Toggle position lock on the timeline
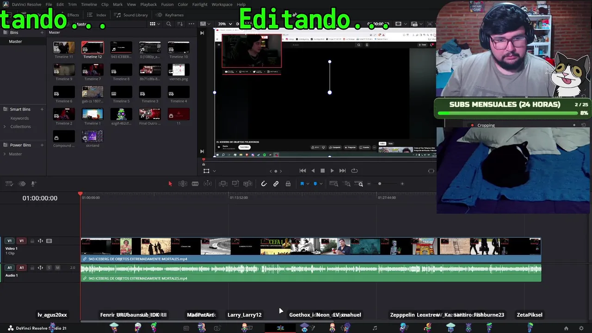 coord(288,184)
